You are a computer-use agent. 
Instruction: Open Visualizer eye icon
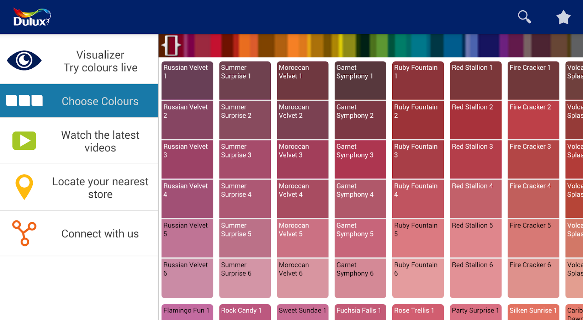point(24,60)
